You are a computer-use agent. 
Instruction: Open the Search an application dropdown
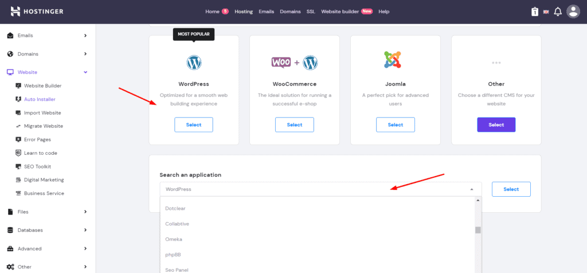[320, 189]
